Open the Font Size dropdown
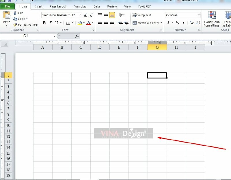 [80, 15]
